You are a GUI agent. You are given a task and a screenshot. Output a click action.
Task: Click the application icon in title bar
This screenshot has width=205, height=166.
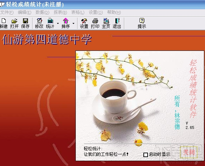2,4
